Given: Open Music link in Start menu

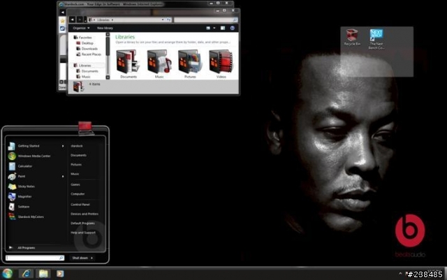Looking at the screenshot, I should click(75, 174).
